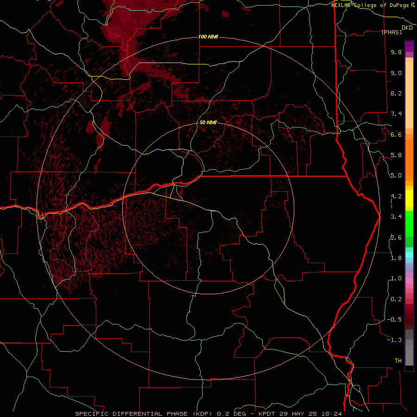Click the 0.2 DEG elevation text
This screenshot has height=417, width=417.
231,414
